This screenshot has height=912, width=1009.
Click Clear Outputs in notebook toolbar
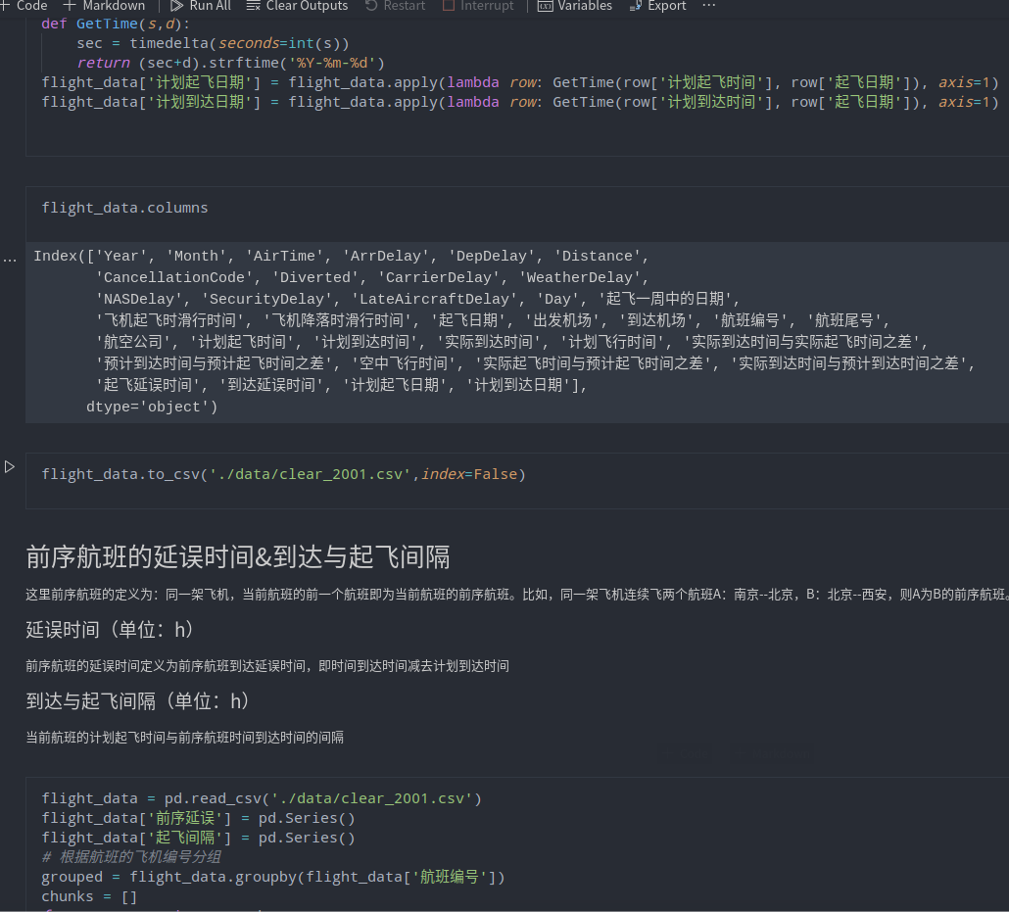click(x=297, y=6)
